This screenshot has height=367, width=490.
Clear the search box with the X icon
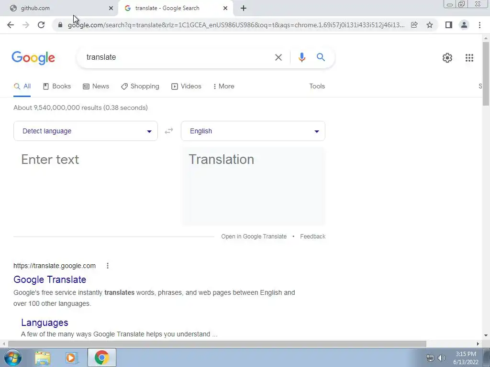pos(278,57)
